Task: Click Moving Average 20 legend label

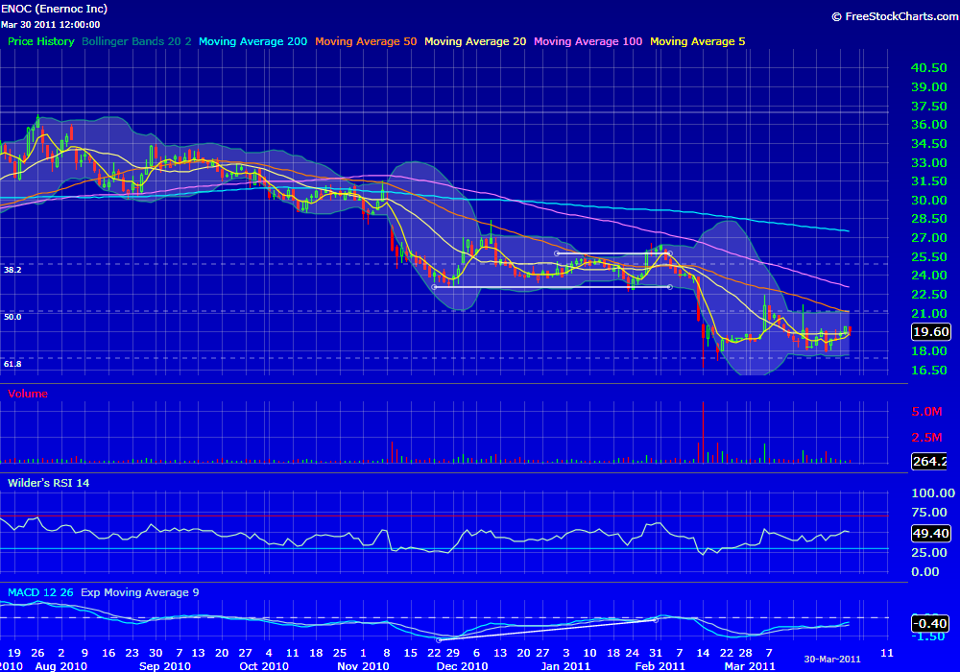Action: [475, 41]
